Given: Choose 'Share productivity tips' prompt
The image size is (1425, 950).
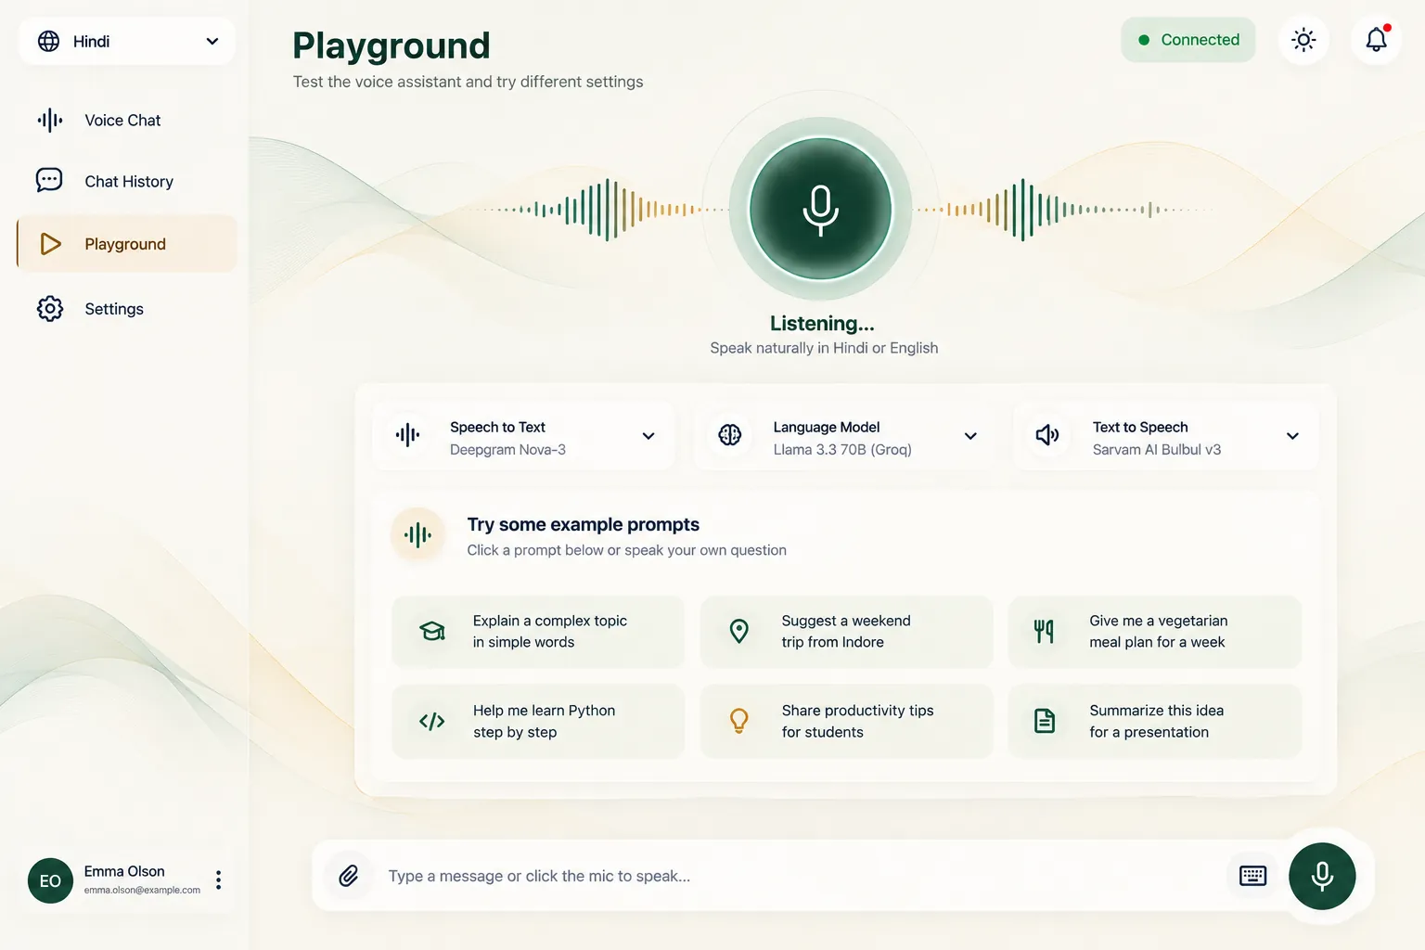Looking at the screenshot, I should [x=846, y=722].
